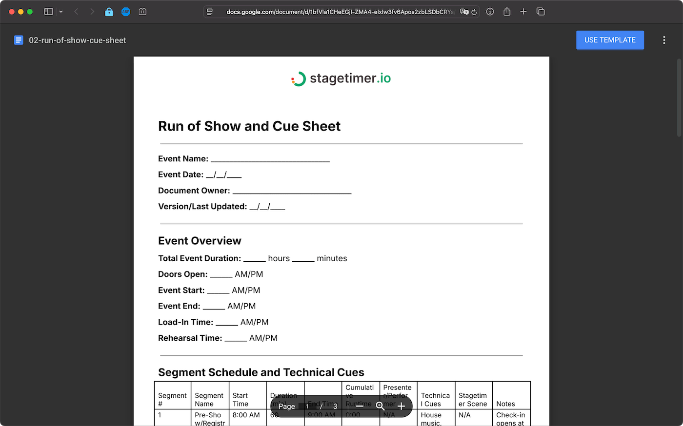Zoom in using the plus control
The height and width of the screenshot is (426, 683).
click(x=401, y=406)
